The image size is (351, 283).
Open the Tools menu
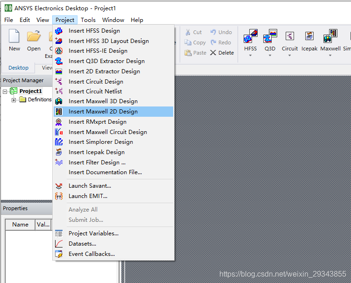88,20
